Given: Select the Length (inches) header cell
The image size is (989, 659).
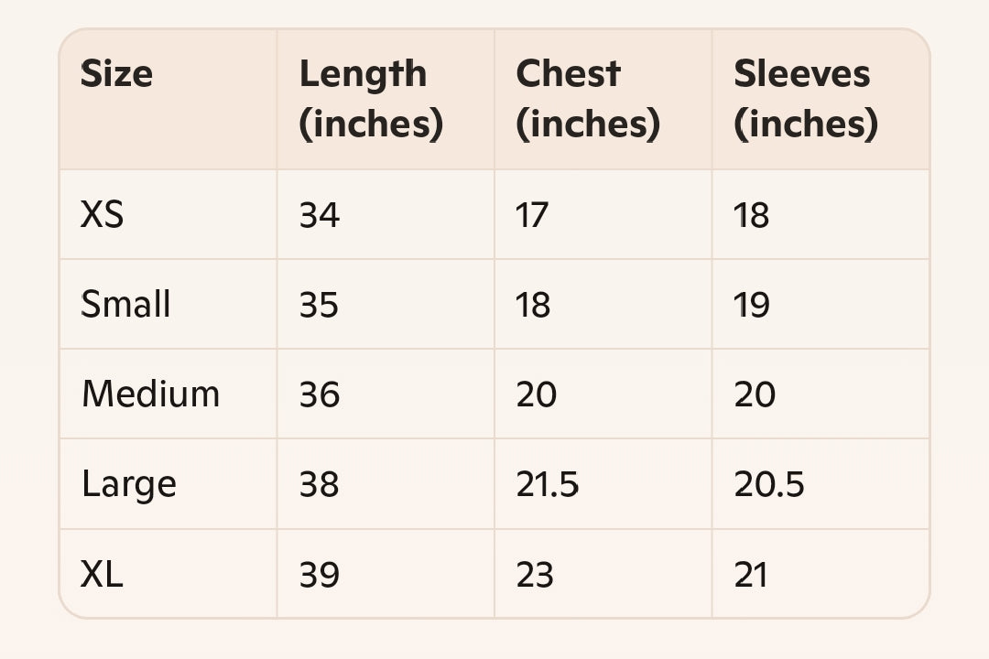Looking at the screenshot, I should [371, 99].
